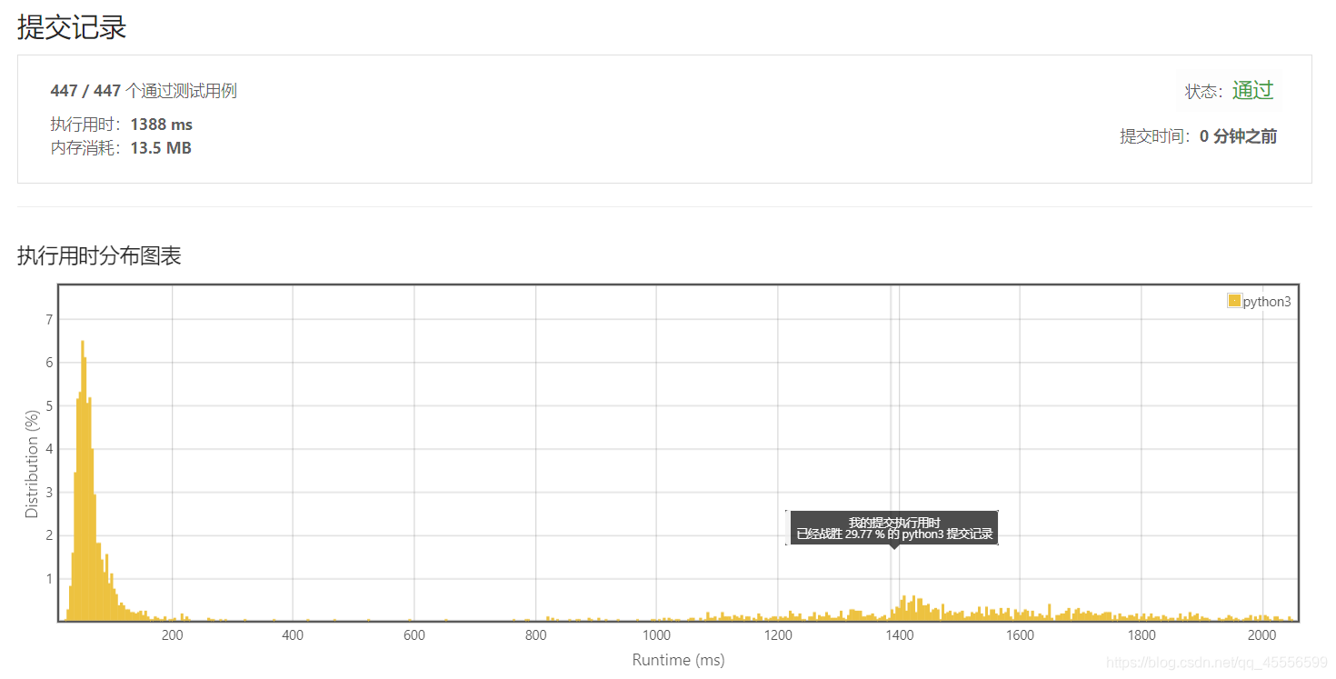1336x679 pixels.
Task: Click the 通过 status text
Action: 1252,90
